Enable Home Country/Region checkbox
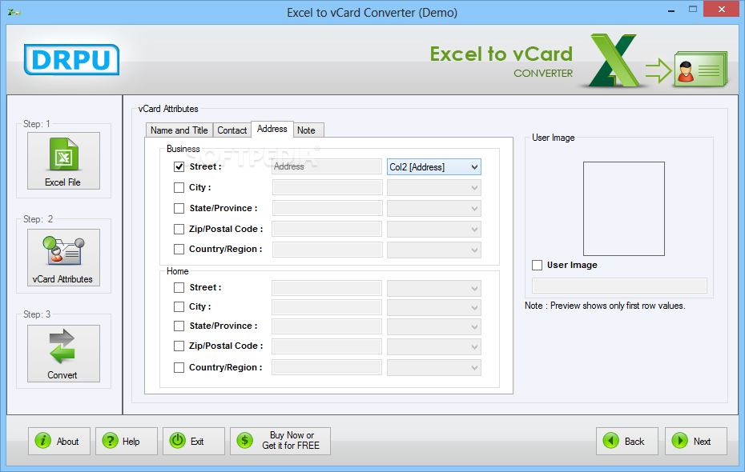The image size is (745, 472). (179, 368)
